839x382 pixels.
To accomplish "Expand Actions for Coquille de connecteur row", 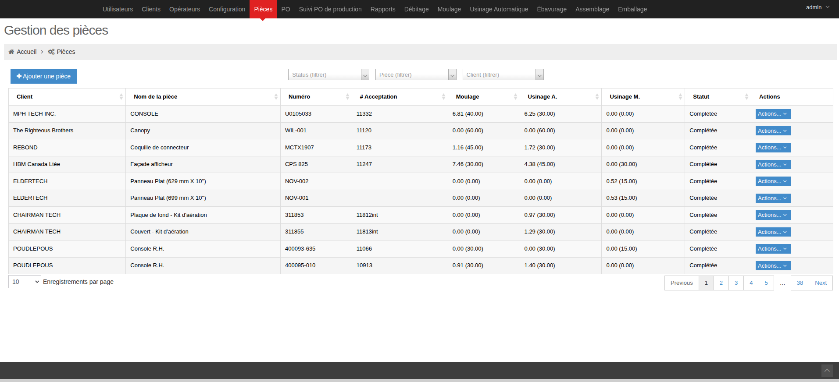I will (x=773, y=148).
